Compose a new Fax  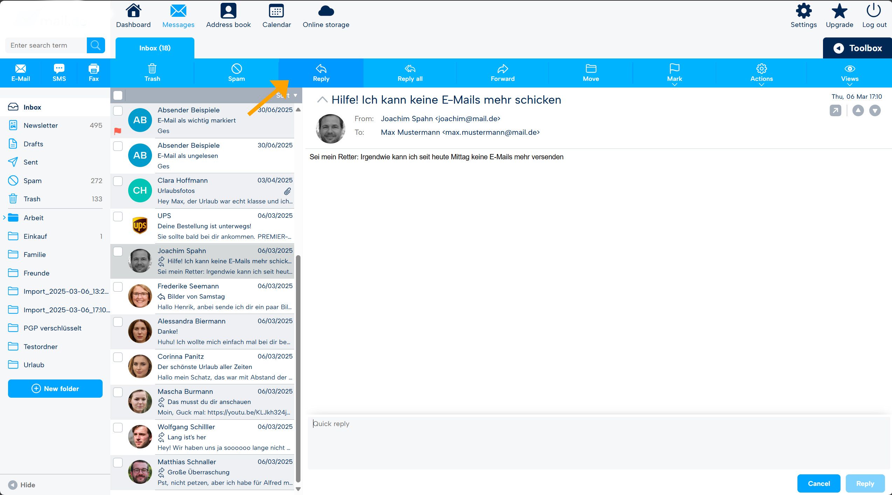(94, 72)
